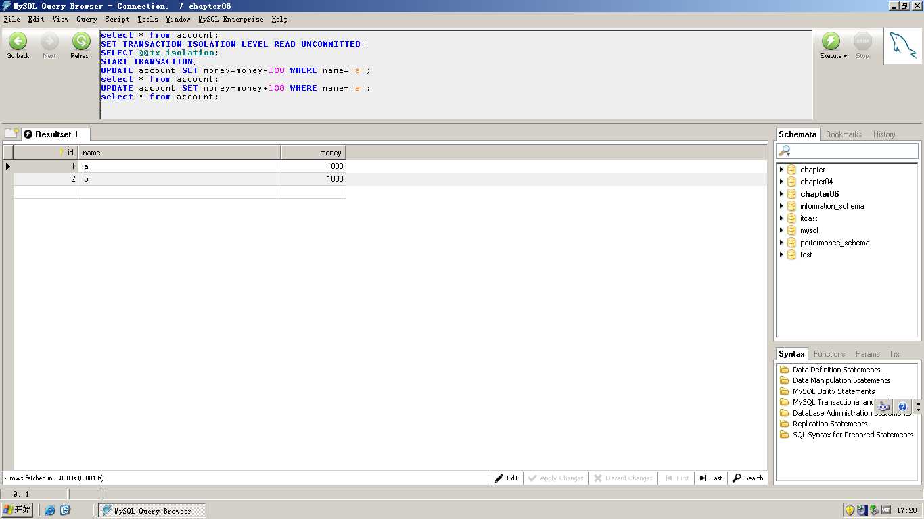
Task: Jump to Last row button
Action: (711, 478)
